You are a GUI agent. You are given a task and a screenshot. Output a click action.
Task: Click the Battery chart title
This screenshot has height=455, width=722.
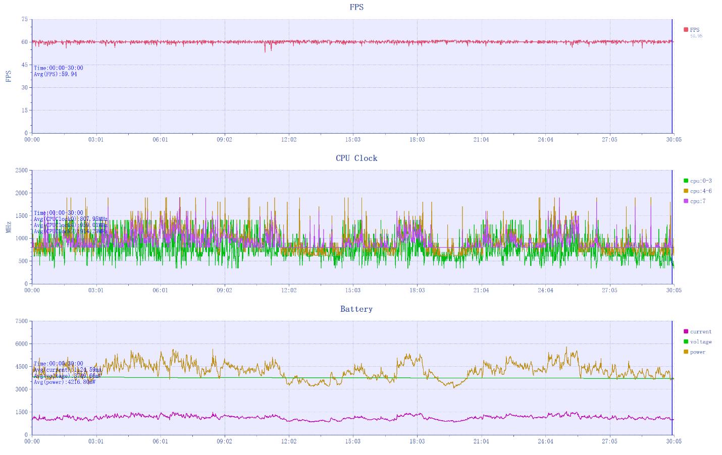click(356, 309)
